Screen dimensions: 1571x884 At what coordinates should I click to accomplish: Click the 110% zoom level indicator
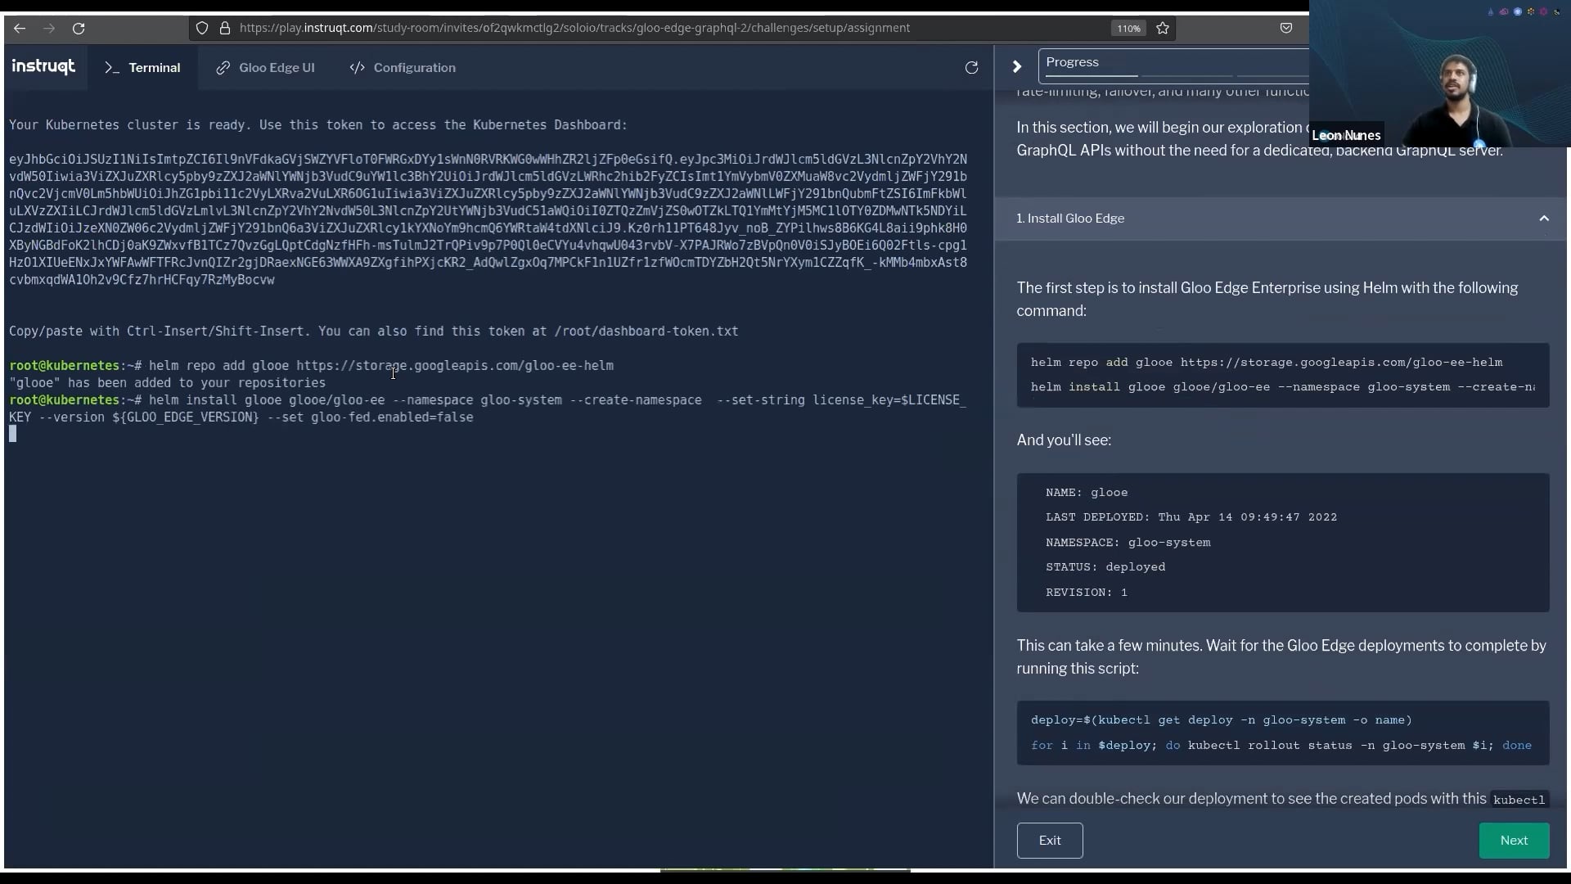(x=1128, y=29)
